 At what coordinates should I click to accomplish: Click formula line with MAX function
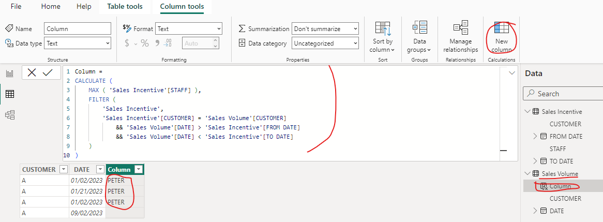(145, 90)
